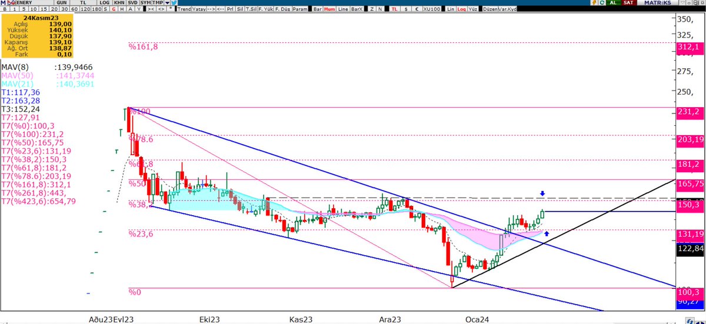
Task: Click the Matriks M logo icon
Action: point(3,4)
